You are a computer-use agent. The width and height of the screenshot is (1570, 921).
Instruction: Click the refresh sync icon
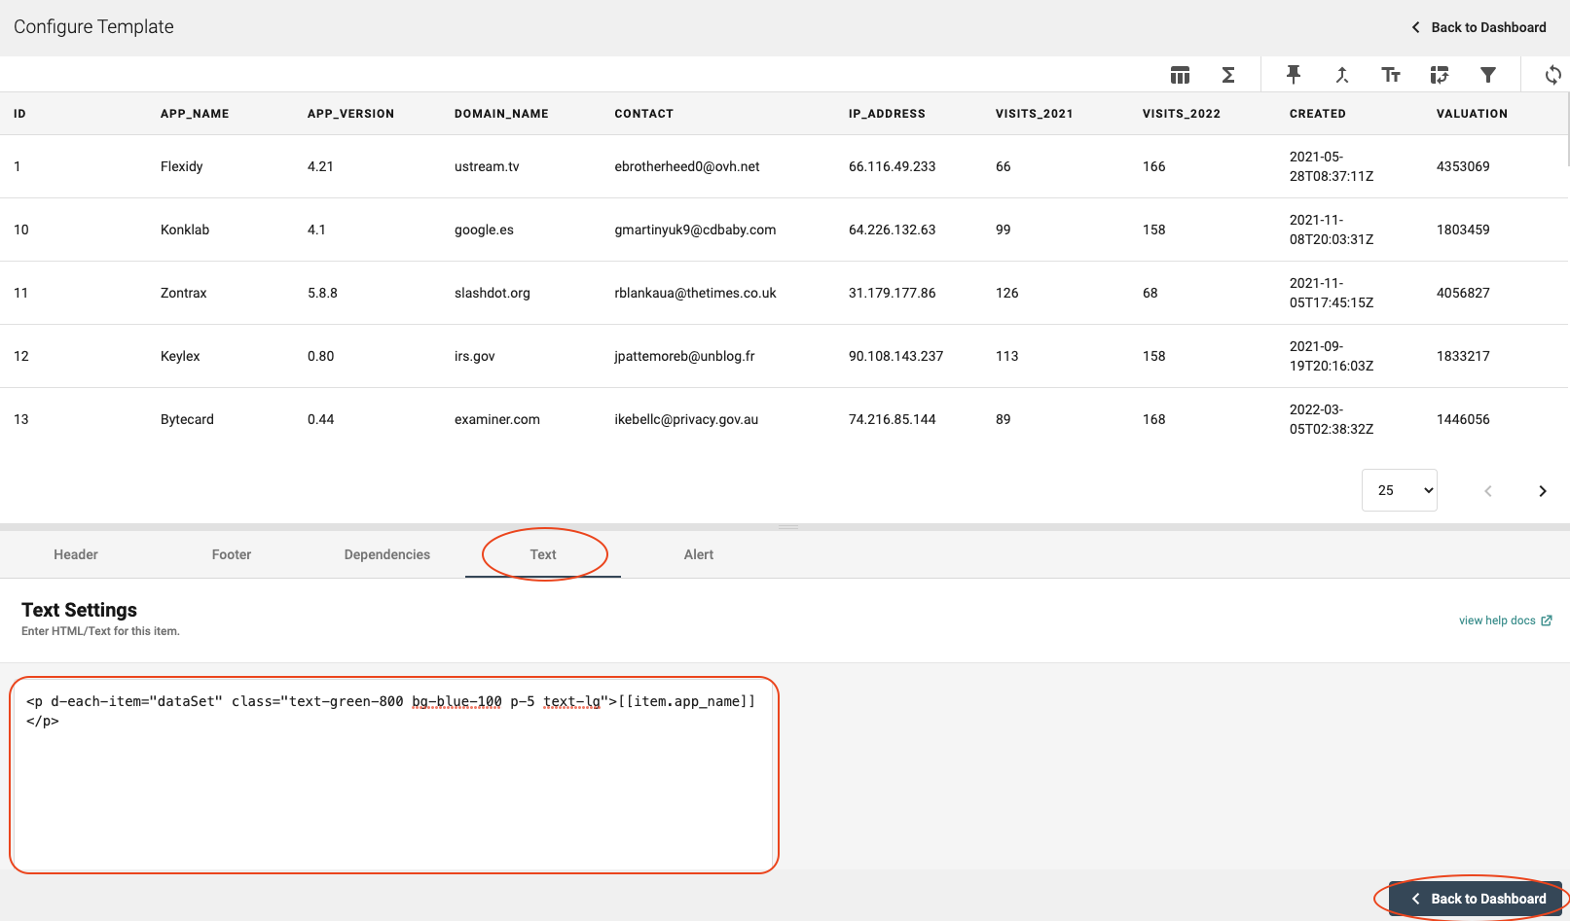pyautogui.click(x=1552, y=75)
